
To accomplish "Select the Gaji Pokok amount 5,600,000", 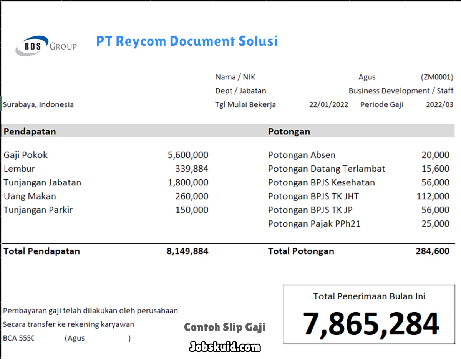I will 187,155.
